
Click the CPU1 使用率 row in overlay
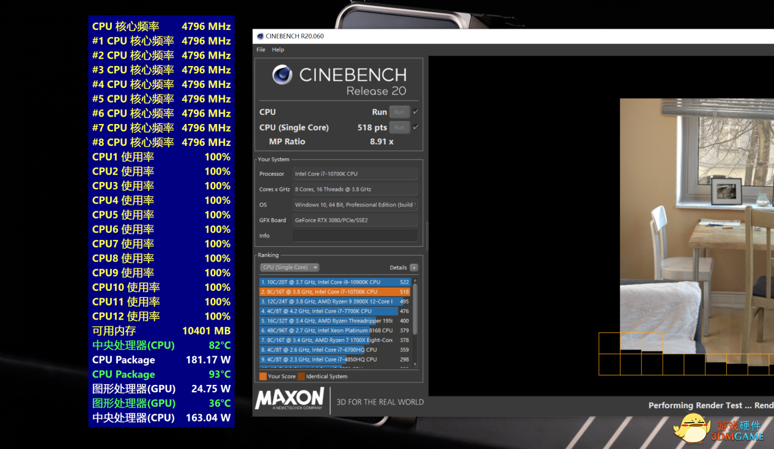161,157
